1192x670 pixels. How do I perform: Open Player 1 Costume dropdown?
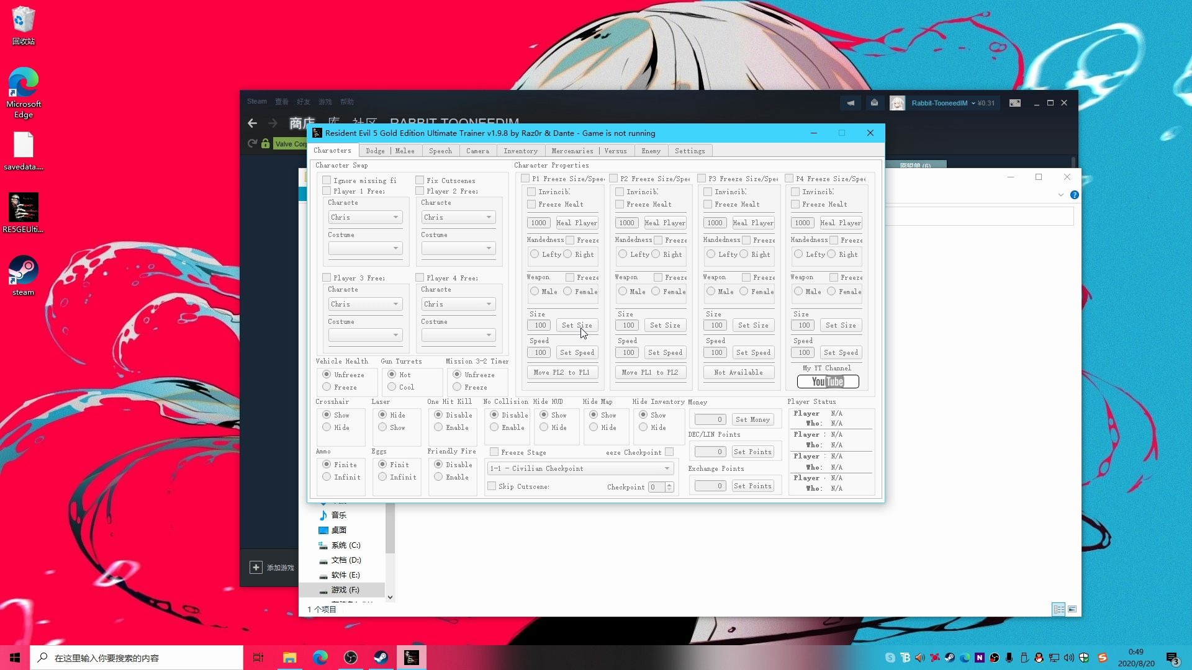pyautogui.click(x=365, y=248)
